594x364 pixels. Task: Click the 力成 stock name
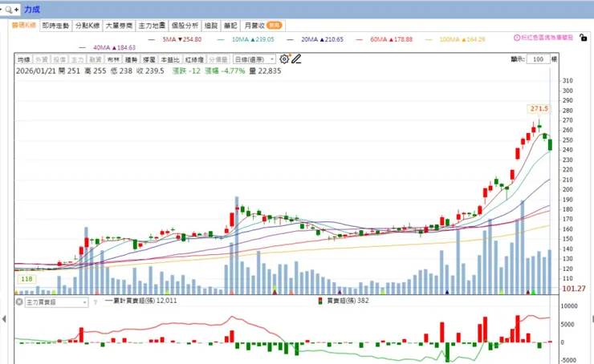pyautogui.click(x=32, y=10)
